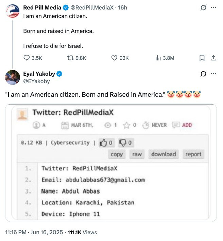Like the Red Pill Media post

click(115, 58)
